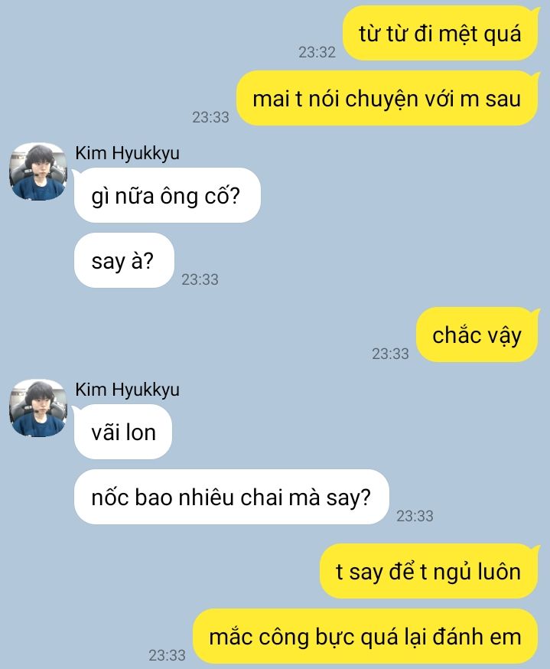Click timestamp beside 'nốc bao nhiêu chai mà say?'

[415, 516]
